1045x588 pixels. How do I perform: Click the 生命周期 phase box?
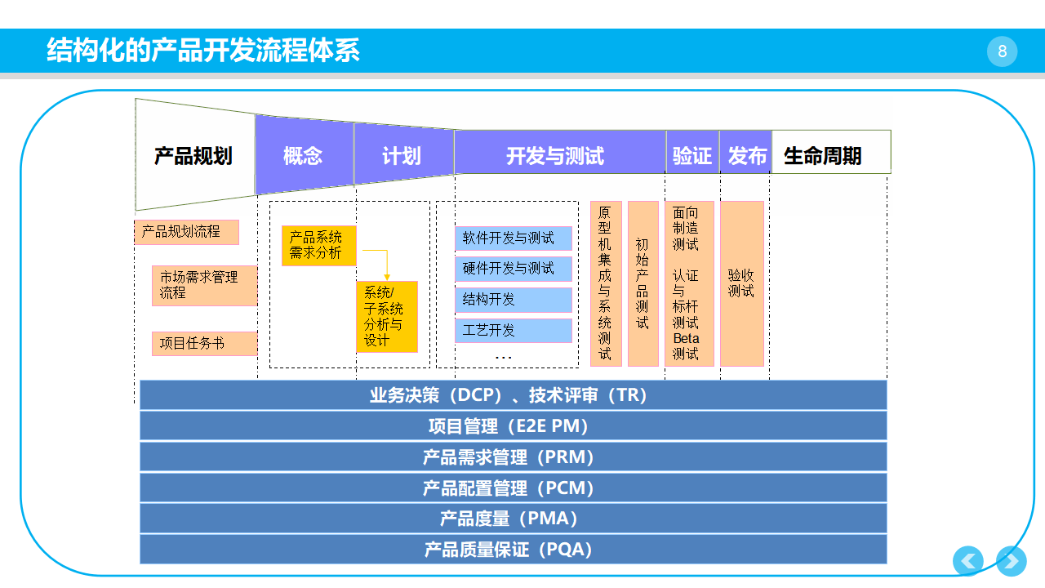pos(831,152)
